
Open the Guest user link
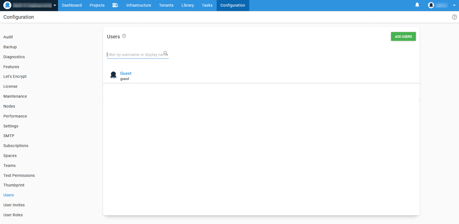[126, 73]
